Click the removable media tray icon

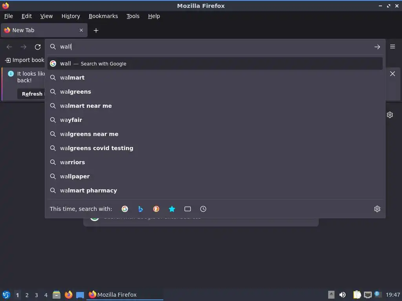pos(331,295)
